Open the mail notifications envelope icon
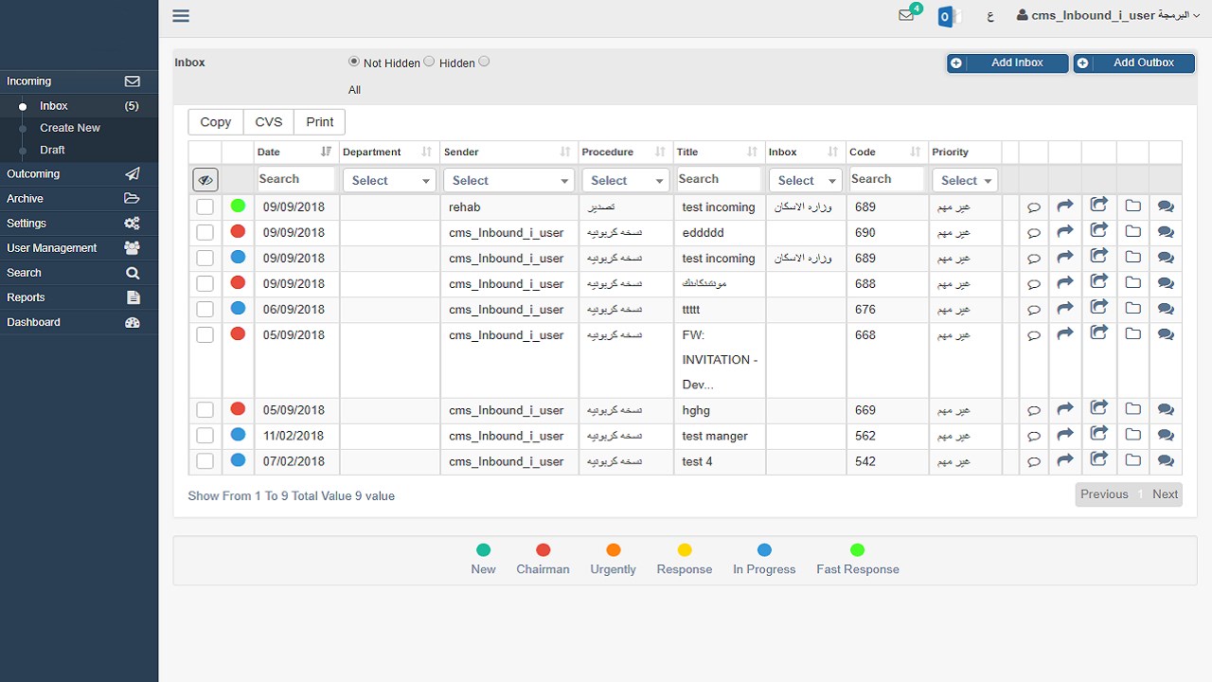The width and height of the screenshot is (1212, 682). (x=907, y=15)
